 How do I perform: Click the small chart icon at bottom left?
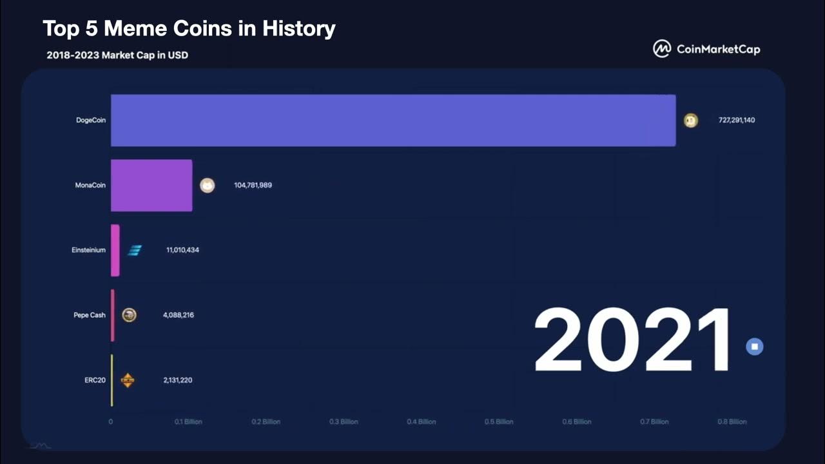[x=41, y=445]
